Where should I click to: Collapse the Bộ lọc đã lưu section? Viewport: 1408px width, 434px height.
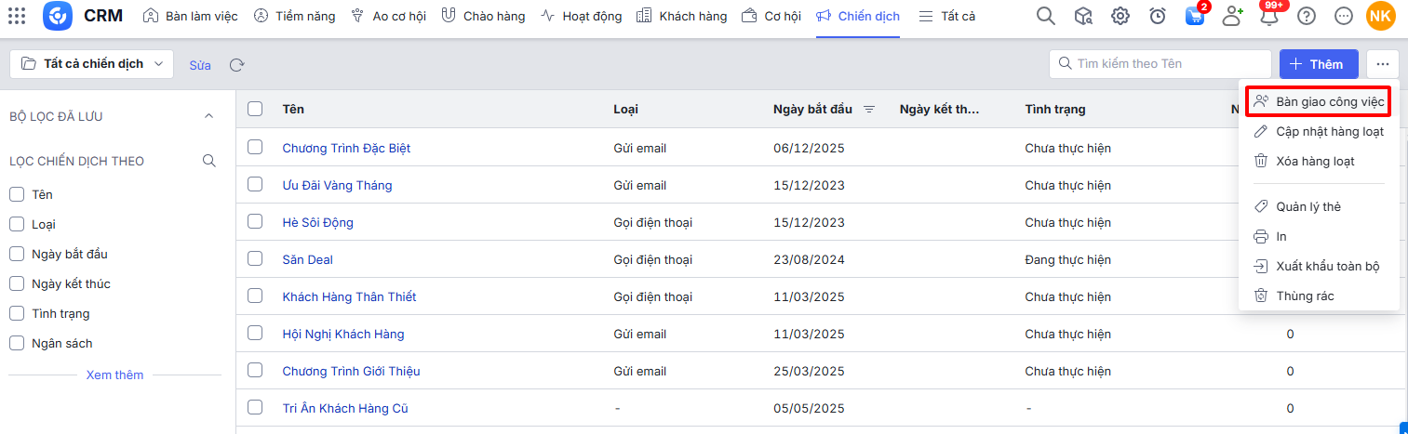208,116
